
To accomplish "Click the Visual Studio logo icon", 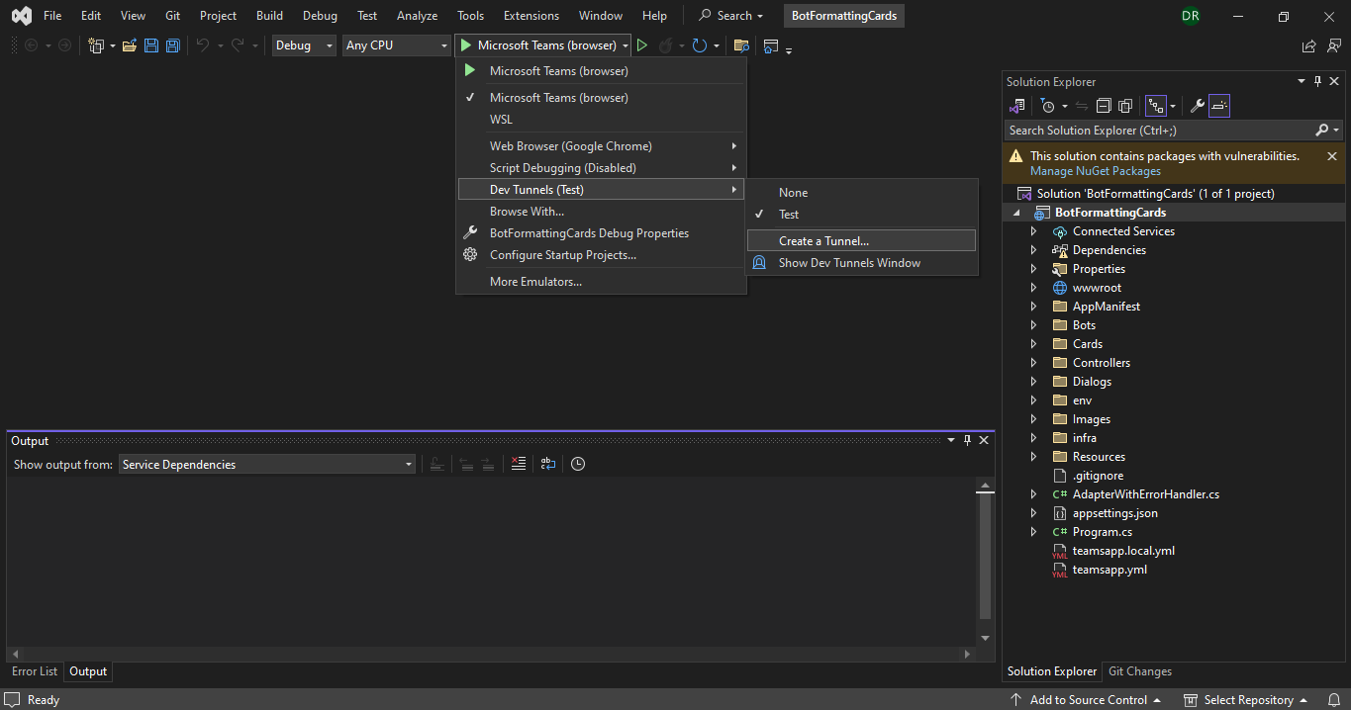I will [x=21, y=16].
